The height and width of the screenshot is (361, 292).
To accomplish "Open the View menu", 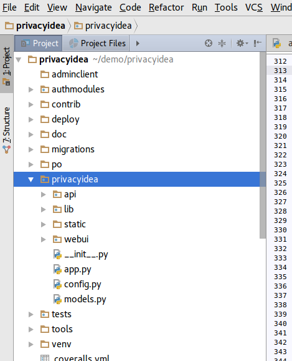I will coord(57,7).
